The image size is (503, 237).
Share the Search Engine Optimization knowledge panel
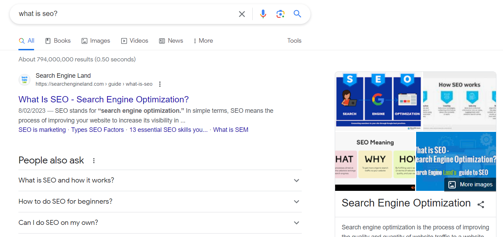coord(481,204)
